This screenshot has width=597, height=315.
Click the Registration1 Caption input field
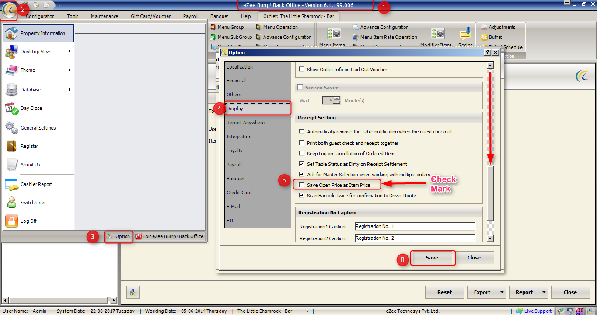point(415,226)
